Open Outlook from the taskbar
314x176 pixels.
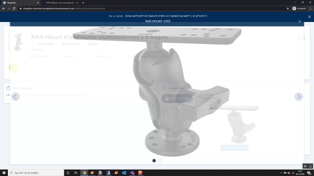click(124, 173)
